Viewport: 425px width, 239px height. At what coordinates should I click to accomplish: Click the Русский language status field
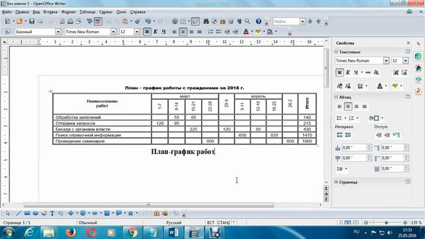(174, 222)
